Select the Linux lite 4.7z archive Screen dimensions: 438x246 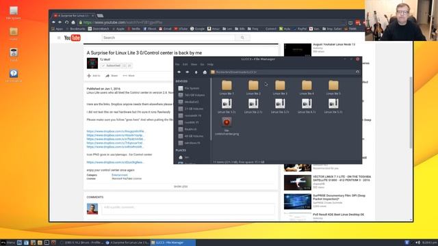pyautogui.click(x=307, y=106)
